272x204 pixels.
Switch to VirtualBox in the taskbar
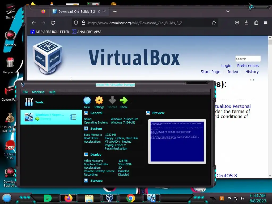[x=110, y=198]
